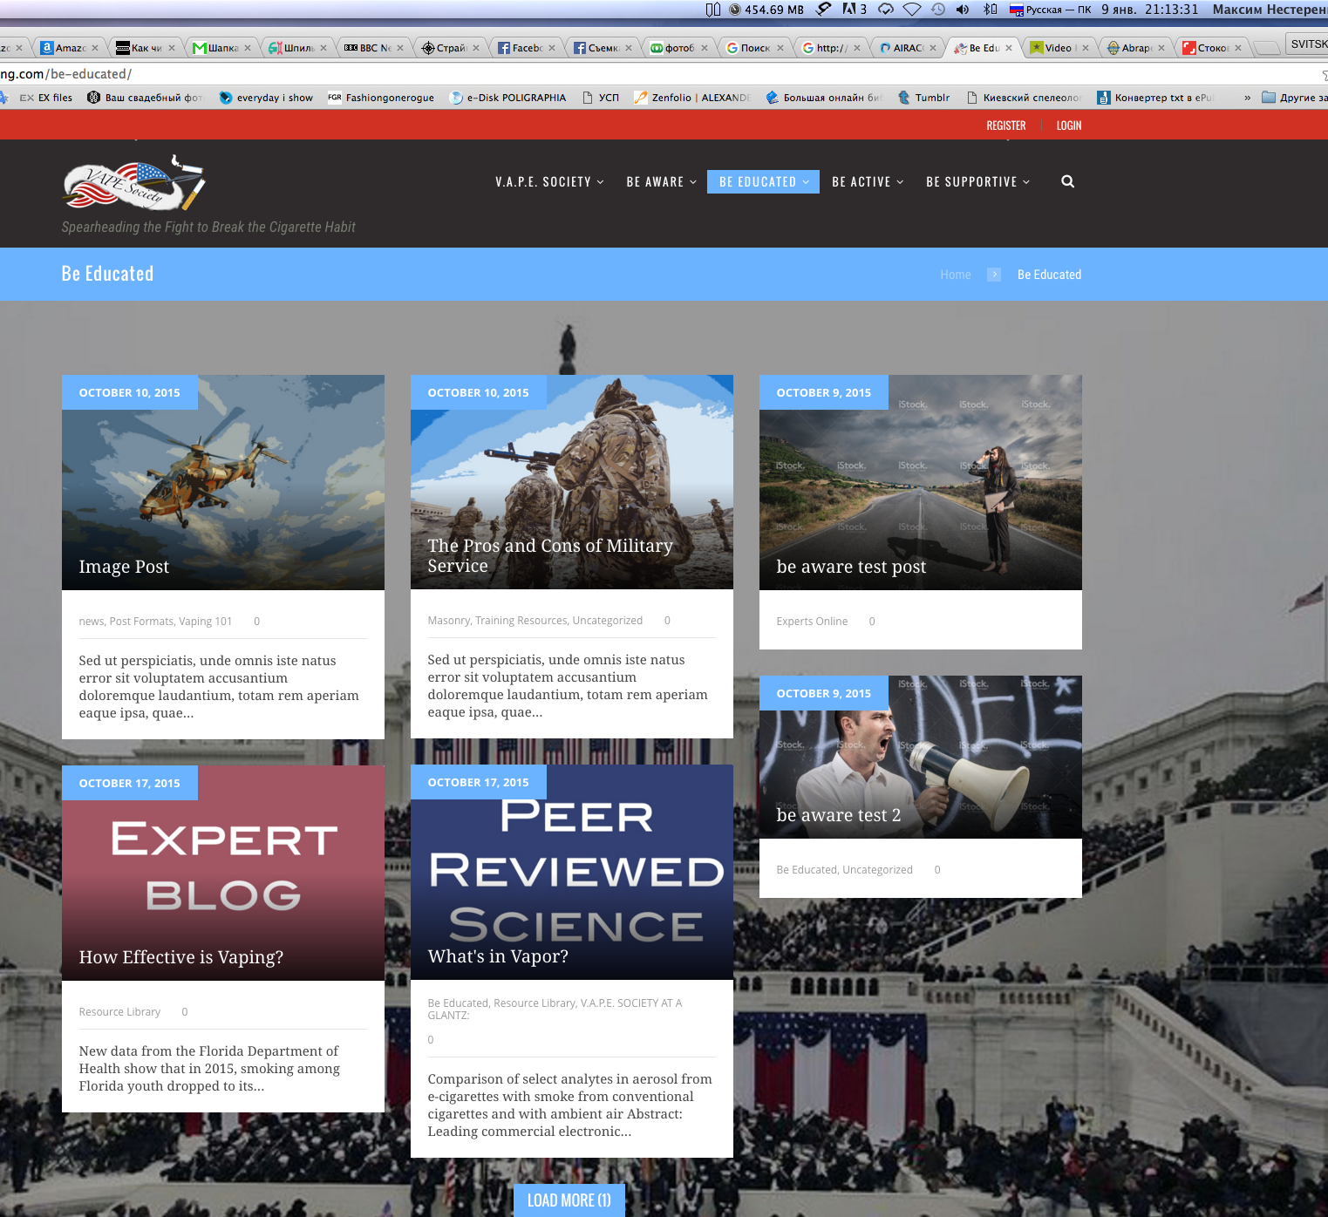Open e-Disk POLIGRAPHIA bookmark
This screenshot has width=1328, height=1217.
coord(507,98)
